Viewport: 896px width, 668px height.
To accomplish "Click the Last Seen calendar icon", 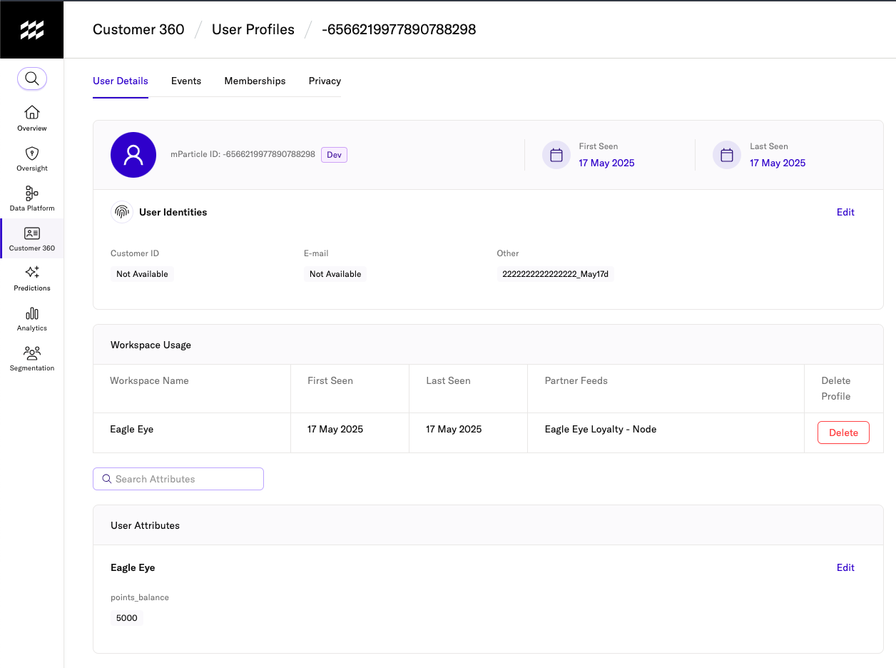I will tap(727, 155).
